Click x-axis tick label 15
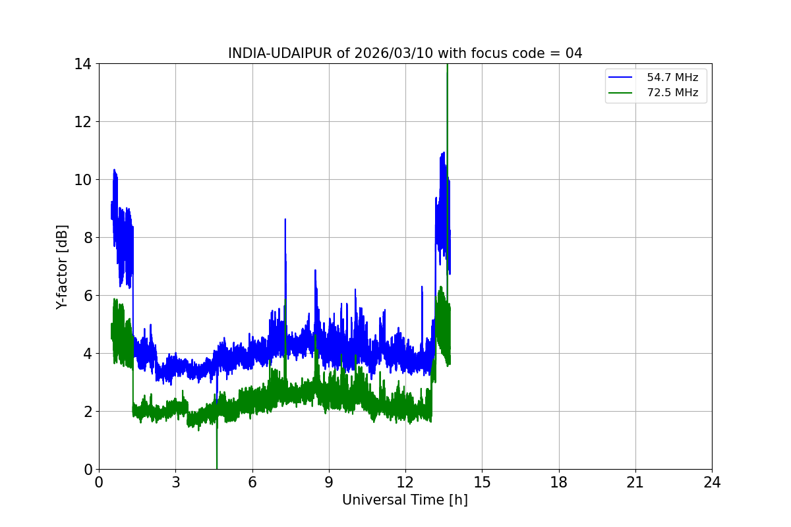 point(482,482)
